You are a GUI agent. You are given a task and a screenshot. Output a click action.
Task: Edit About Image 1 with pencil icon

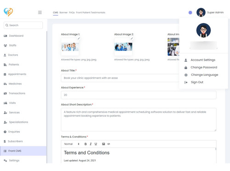(x=79, y=39)
